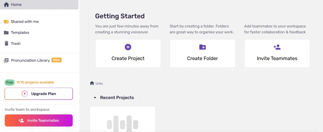Select the Create Project card
This screenshot has width=323, height=132.
[128, 53]
